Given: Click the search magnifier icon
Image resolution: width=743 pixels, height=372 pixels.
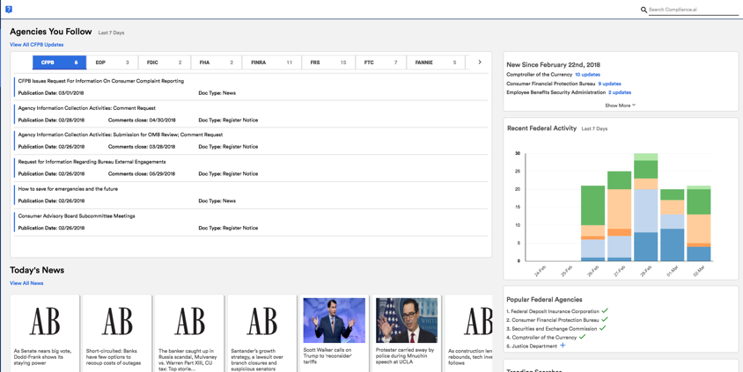Looking at the screenshot, I should (x=644, y=10).
